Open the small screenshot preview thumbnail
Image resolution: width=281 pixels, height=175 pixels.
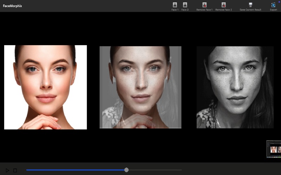[x=274, y=149]
